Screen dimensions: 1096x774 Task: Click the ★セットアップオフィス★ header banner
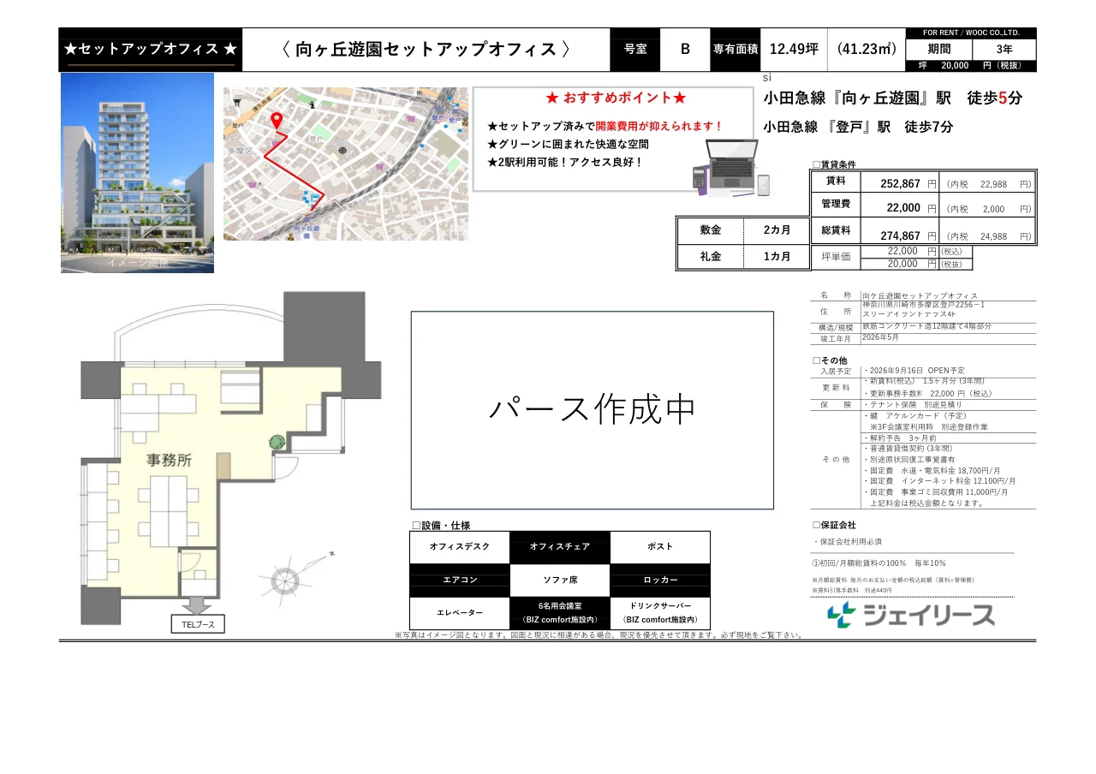click(151, 50)
